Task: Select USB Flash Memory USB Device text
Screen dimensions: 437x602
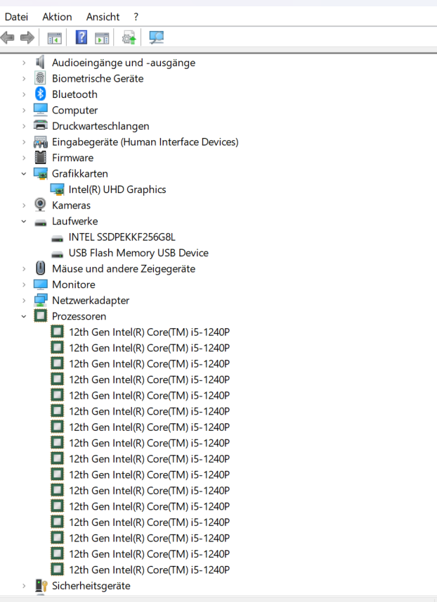Action: click(x=138, y=253)
